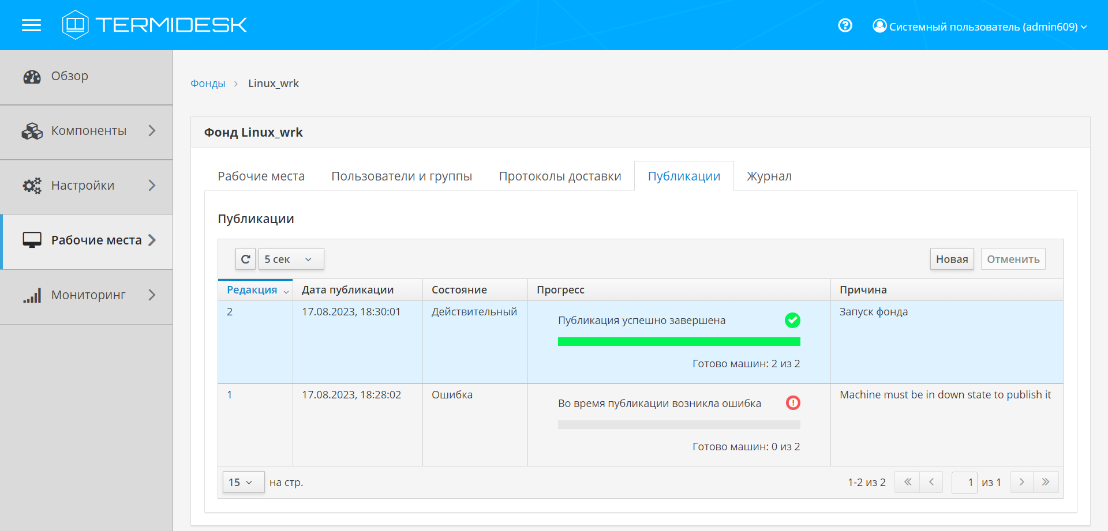This screenshot has width=1108, height=531.
Task: Open the 5 сек refresh interval dropdown
Action: 291,259
